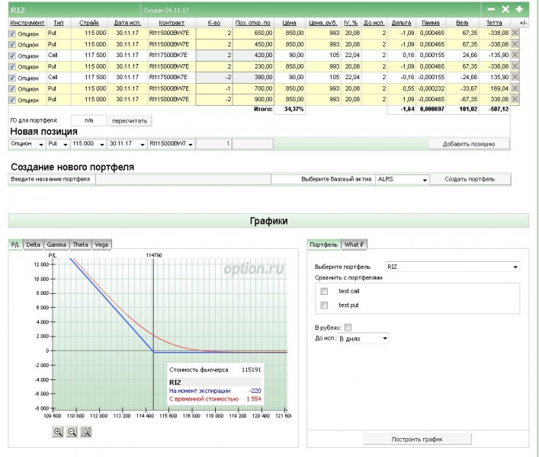Click the portfolio name input field
539x457 pixels.
click(x=181, y=179)
